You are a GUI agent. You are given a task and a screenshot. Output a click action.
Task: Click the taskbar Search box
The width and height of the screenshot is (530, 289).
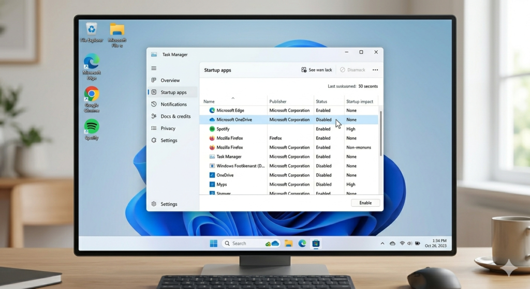pyautogui.click(x=251, y=244)
